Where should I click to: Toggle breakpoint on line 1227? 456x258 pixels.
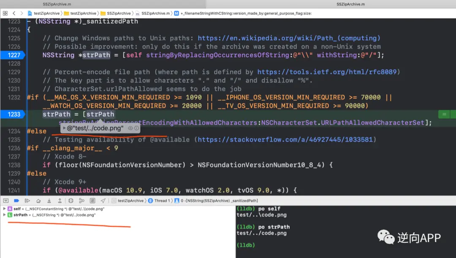(13, 55)
